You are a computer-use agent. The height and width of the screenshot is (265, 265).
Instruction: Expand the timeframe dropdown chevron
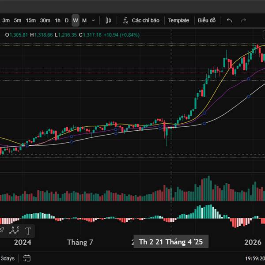93,20
